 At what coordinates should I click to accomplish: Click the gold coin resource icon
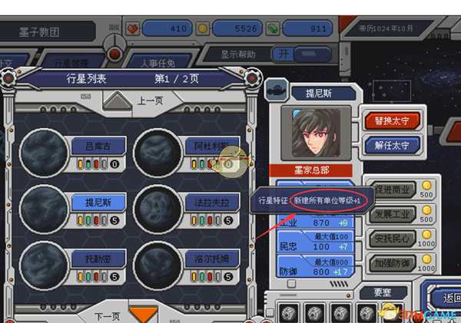pyautogui.click(x=203, y=29)
